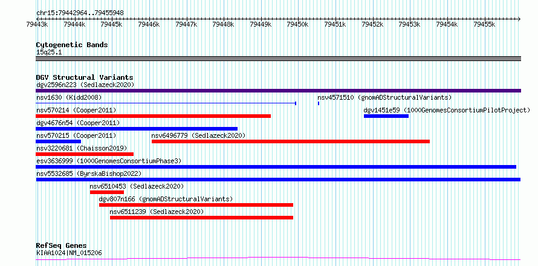Click the Cytogenetic Bands track title
The image size is (538, 266).
click(72, 45)
